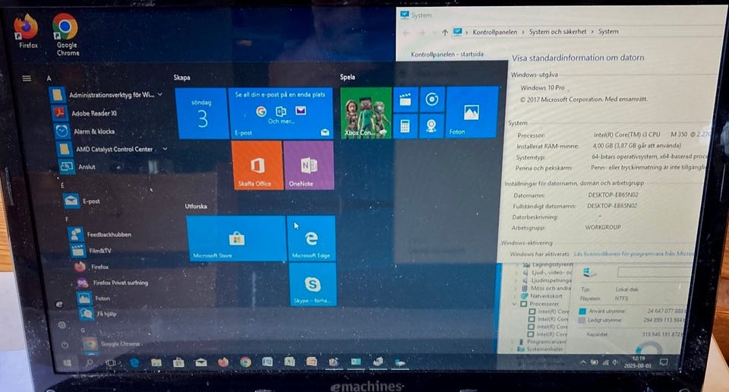Open the large Foton tile
Image resolution: width=729 pixels, height=392 pixels.
tap(472, 112)
